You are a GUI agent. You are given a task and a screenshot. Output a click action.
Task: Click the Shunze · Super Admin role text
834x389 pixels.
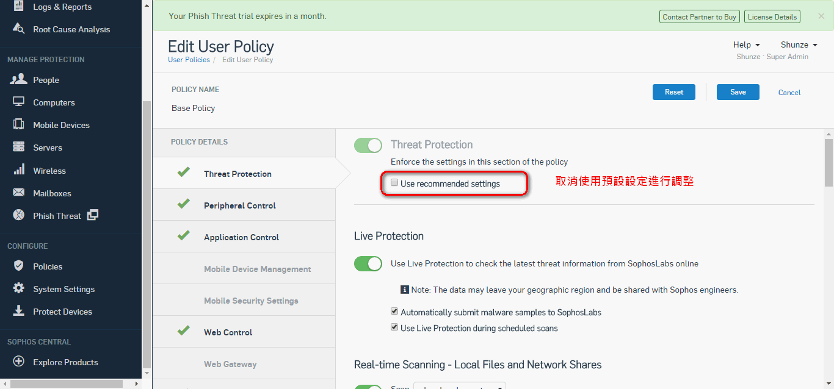[x=772, y=57]
